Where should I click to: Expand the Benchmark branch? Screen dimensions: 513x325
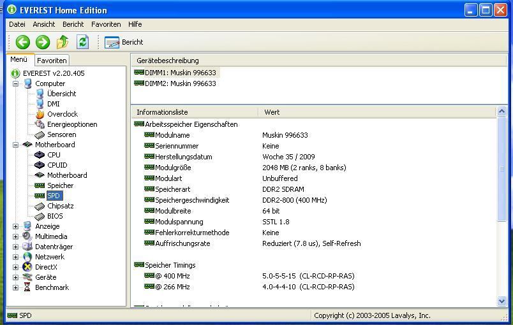pos(15,287)
